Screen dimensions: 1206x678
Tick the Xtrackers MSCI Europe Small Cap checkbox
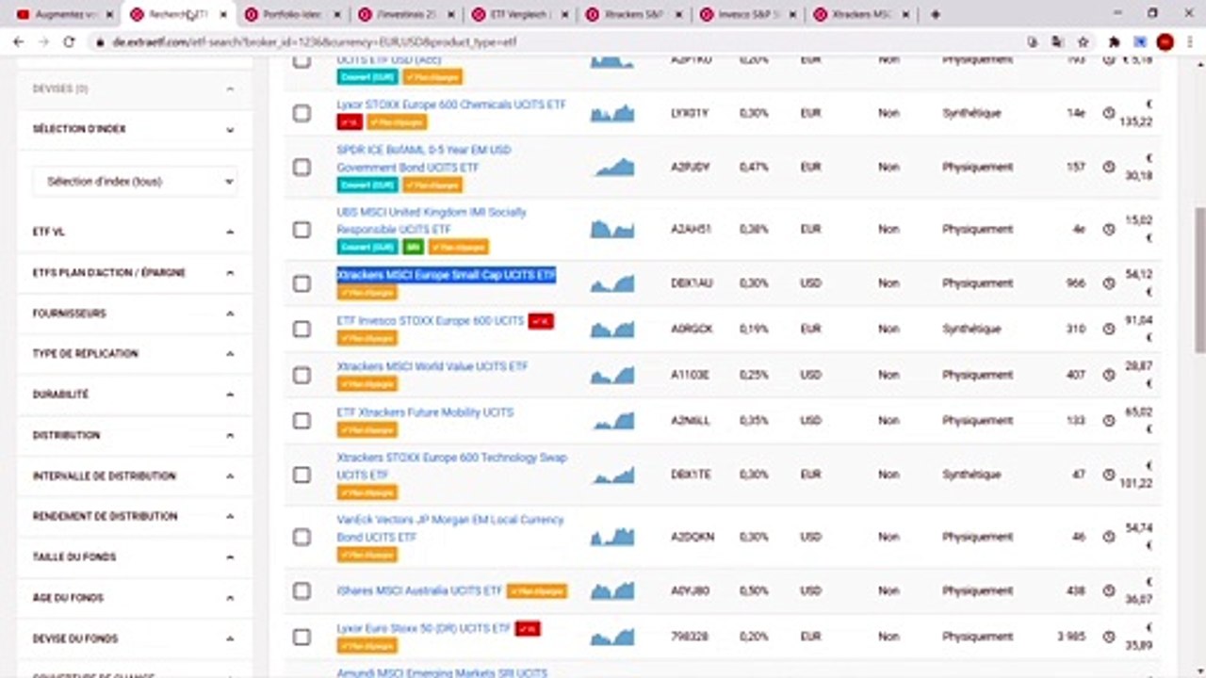(x=301, y=282)
